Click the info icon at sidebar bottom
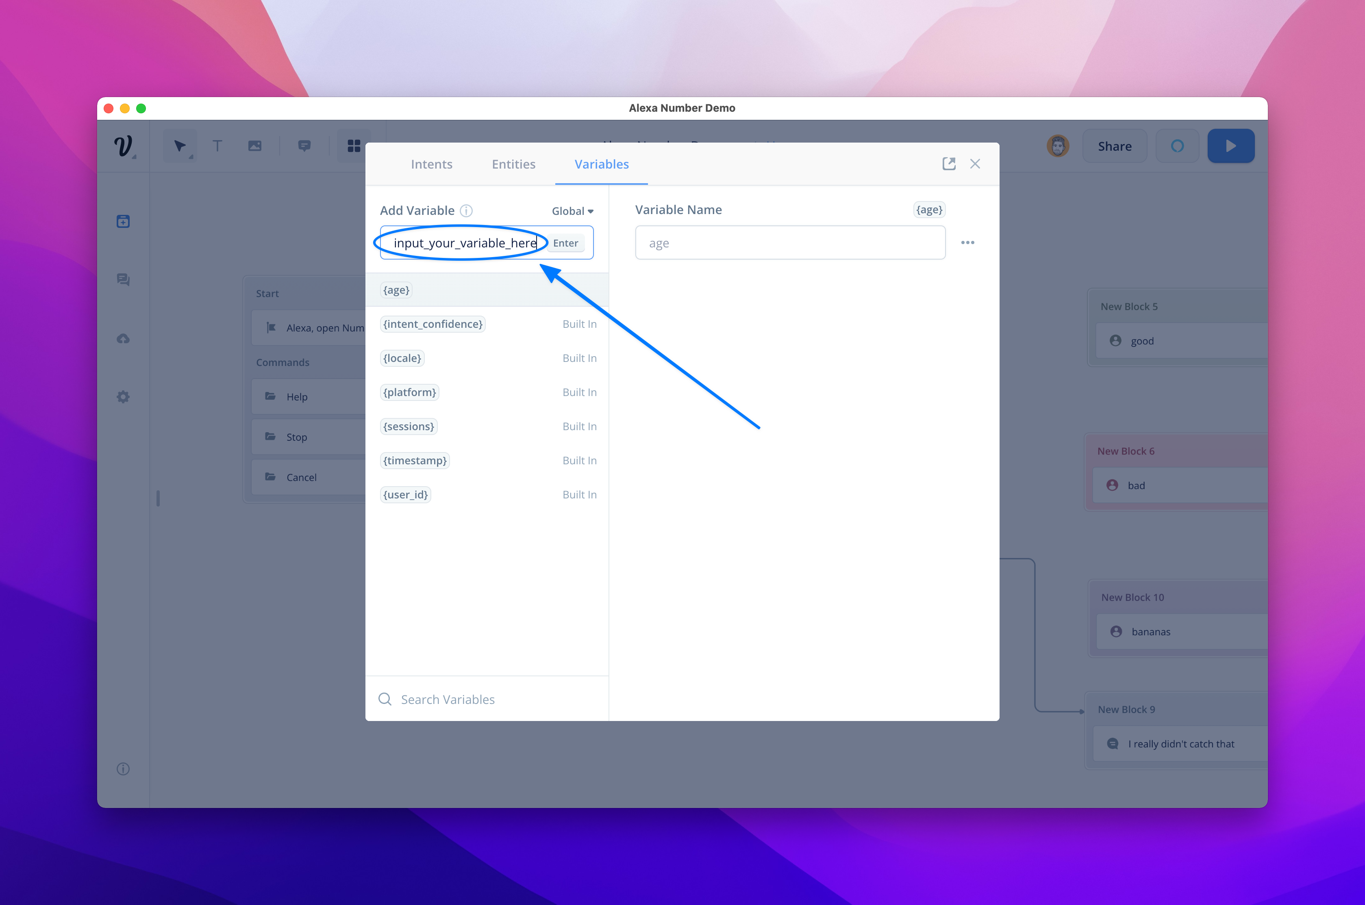The image size is (1365, 905). pos(123,769)
